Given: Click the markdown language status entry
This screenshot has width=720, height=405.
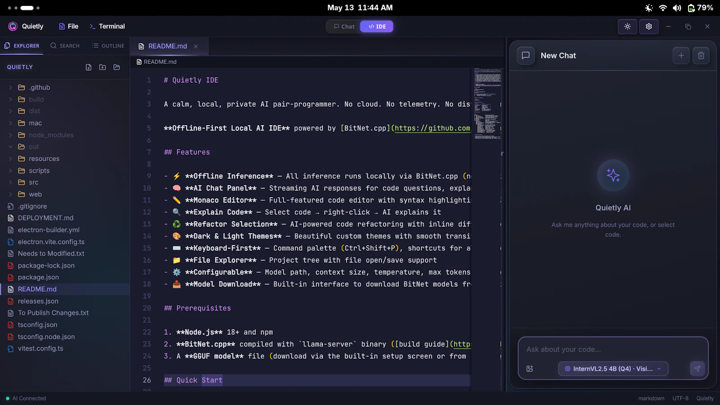Looking at the screenshot, I should [x=651, y=398].
